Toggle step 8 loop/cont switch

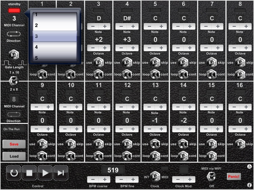[x=240, y=74]
